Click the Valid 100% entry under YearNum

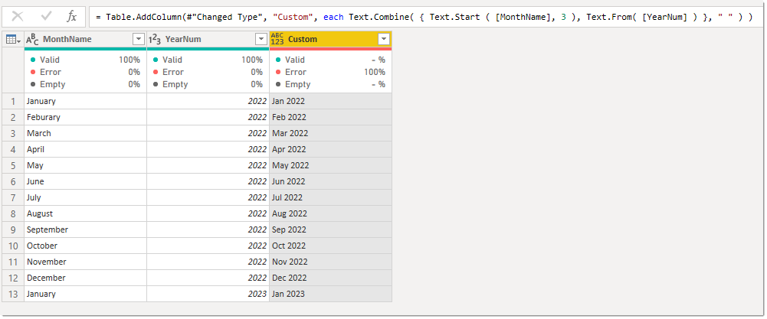pos(208,60)
